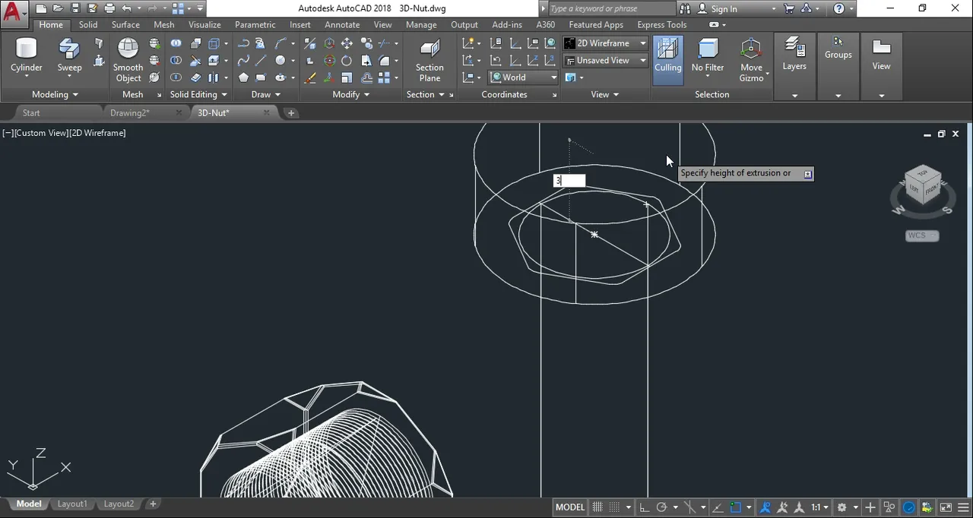Create a new drawing from Quick Access toolbar
Image resolution: width=973 pixels, height=518 pixels.
41,8
